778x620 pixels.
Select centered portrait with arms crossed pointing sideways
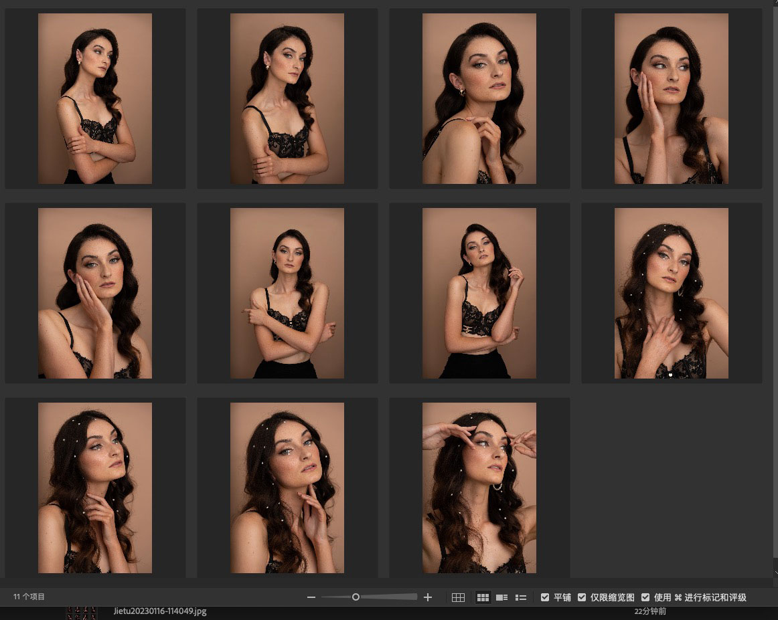pyautogui.click(x=287, y=293)
